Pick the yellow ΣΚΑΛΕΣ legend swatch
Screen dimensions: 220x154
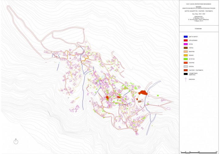186,55
